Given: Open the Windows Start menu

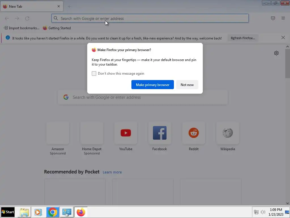Looking at the screenshot, I should (8, 212).
